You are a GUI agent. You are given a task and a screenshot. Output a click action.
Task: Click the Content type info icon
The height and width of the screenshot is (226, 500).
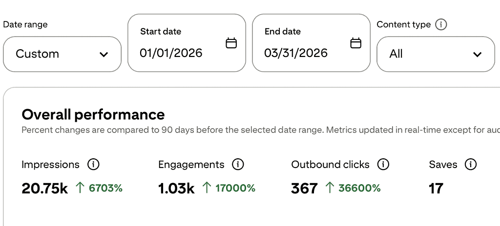441,24
